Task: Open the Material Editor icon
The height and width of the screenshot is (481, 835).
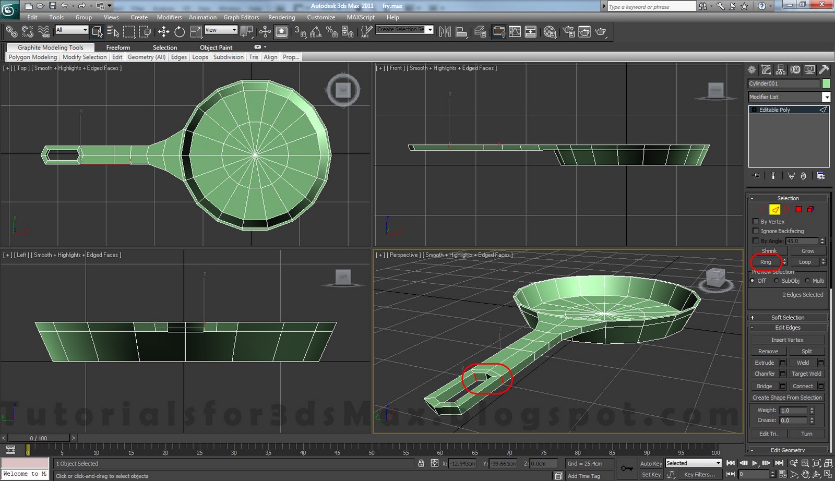Action: [x=550, y=32]
